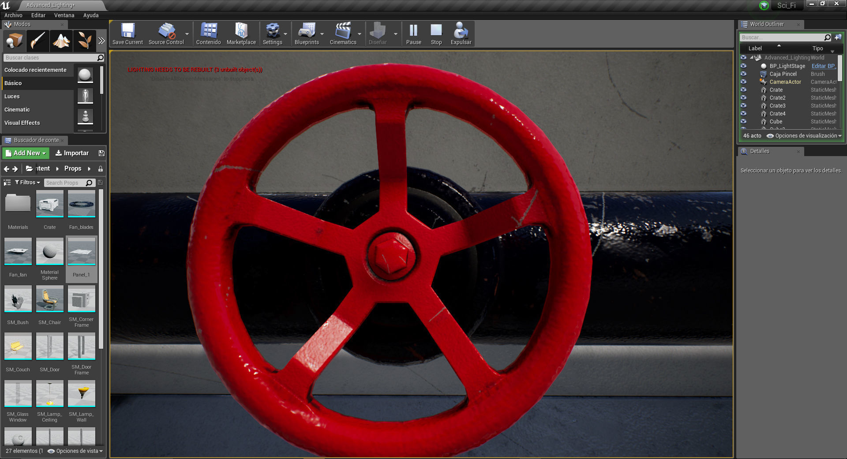The width and height of the screenshot is (847, 459).
Task: Open the Editar menu
Action: pyautogui.click(x=38, y=15)
